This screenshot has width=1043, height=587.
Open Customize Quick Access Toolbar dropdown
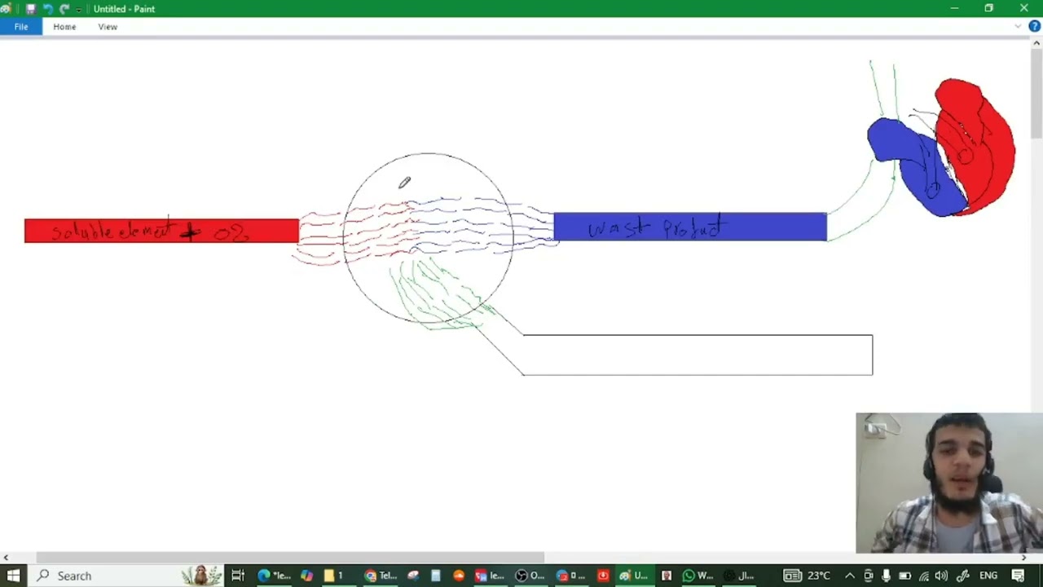tap(81, 9)
